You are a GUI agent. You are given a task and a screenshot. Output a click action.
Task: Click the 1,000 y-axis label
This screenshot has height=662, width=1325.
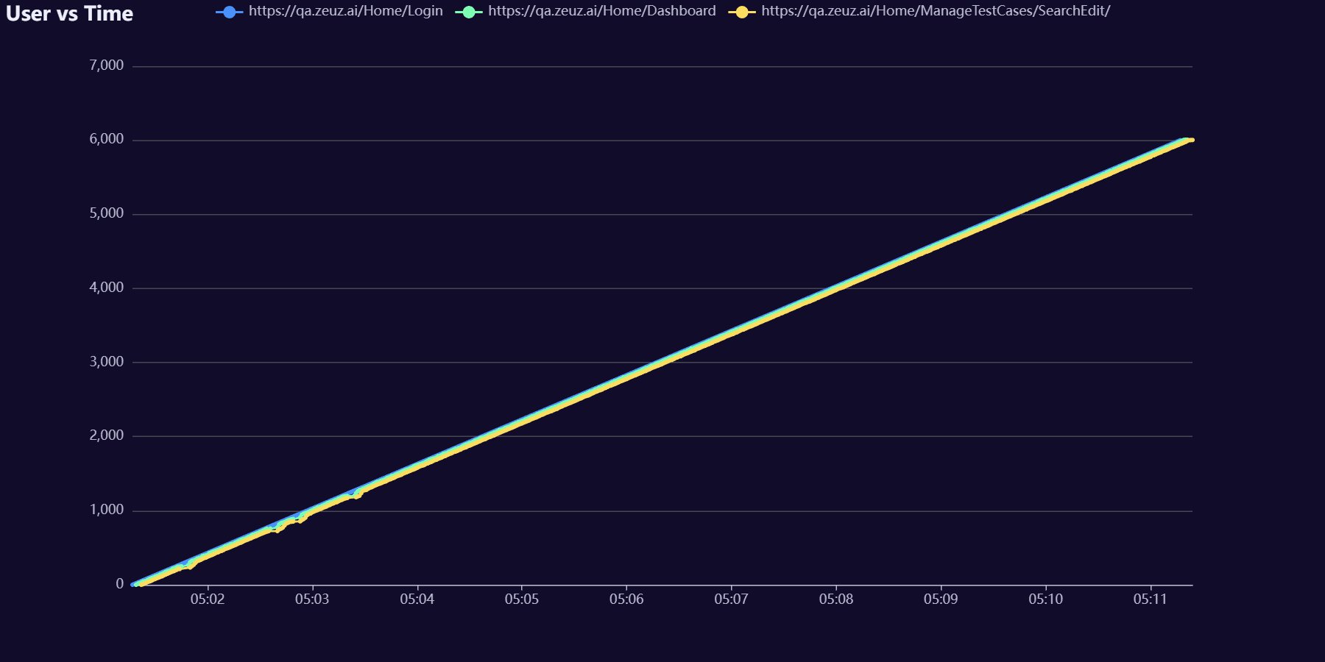[x=107, y=510]
